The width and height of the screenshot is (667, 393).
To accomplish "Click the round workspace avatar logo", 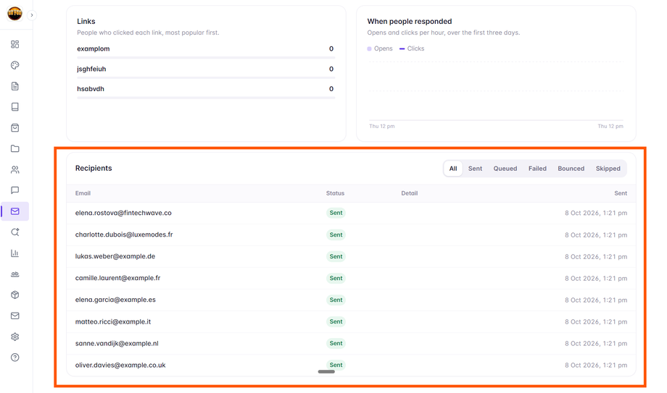I will 15,14.
